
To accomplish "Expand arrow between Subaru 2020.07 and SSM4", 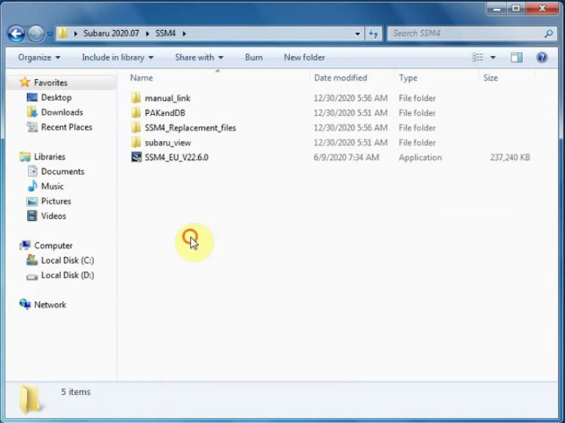I will click(148, 33).
